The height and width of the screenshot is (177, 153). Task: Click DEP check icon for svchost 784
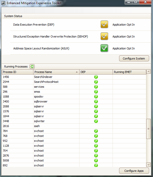click(x=96, y=131)
